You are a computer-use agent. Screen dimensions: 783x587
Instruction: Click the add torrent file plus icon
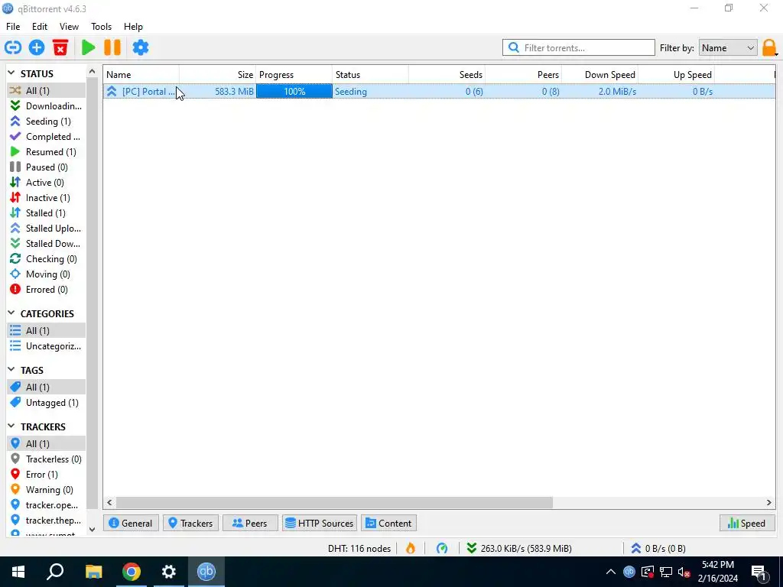click(37, 48)
